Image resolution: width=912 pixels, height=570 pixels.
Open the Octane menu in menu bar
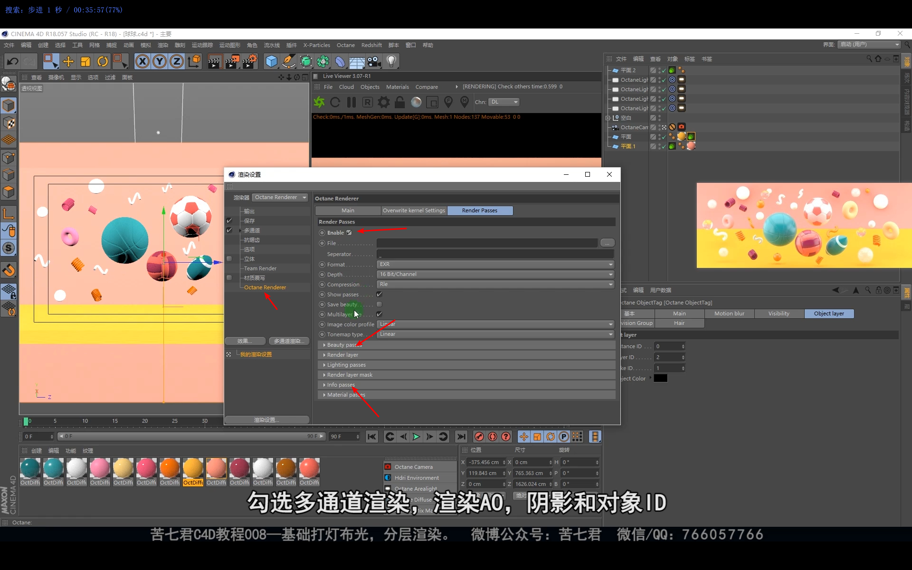[345, 45]
